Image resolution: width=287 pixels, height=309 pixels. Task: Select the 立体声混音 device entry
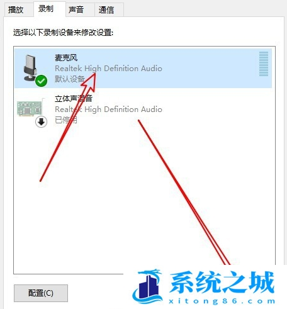143,109
